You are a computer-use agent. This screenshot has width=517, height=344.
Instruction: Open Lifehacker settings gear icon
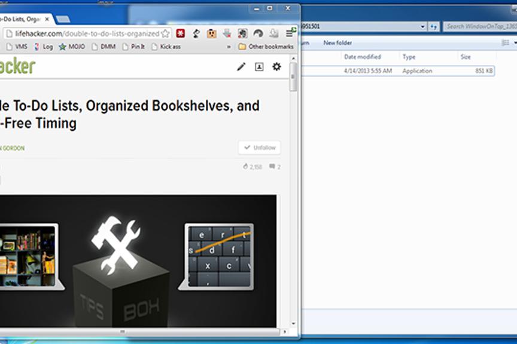tap(276, 67)
